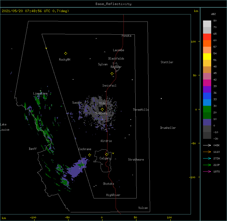Click the cyan 27ZW arrow legend icon
227x221 pixels.
point(207,158)
